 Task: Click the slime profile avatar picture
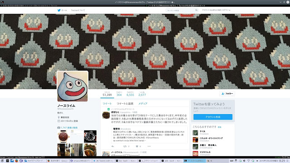tap(72, 86)
